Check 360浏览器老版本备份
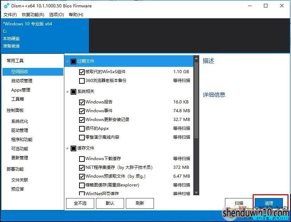 click(82, 81)
